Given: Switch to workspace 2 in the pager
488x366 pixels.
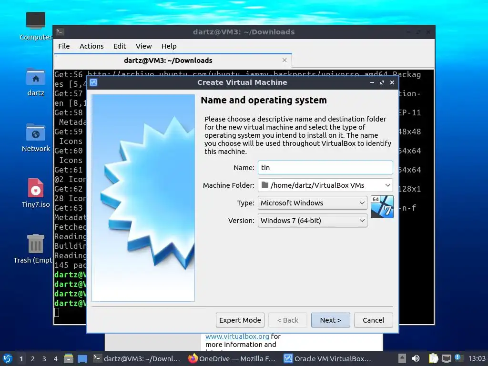Looking at the screenshot, I should (33, 359).
